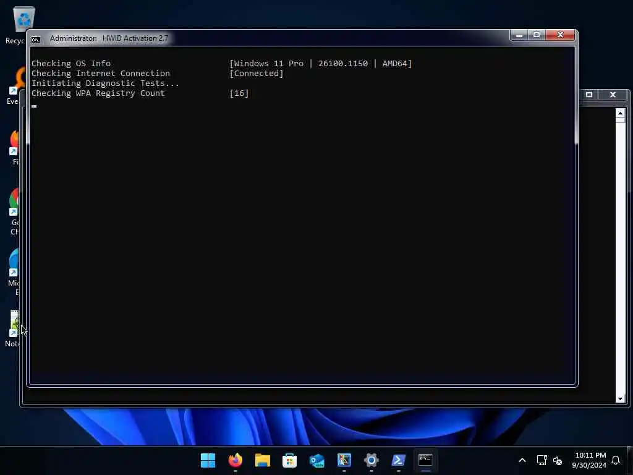This screenshot has width=633, height=475.
Task: Maximize the background console window
Action: point(589,95)
